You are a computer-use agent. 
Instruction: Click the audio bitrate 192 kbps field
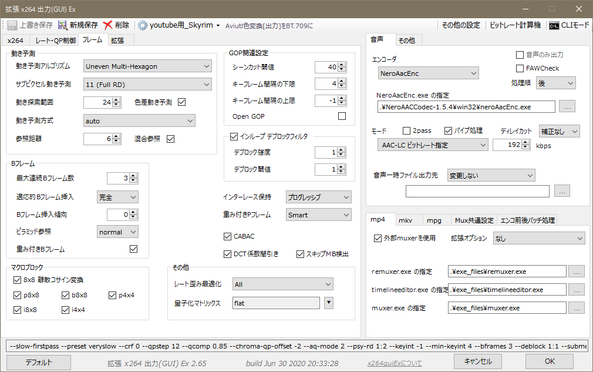tap(507, 145)
